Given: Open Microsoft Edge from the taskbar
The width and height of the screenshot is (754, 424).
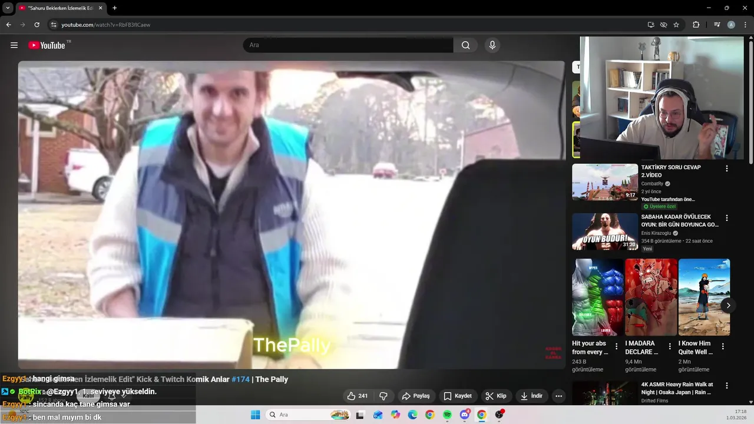Looking at the screenshot, I should (412, 415).
